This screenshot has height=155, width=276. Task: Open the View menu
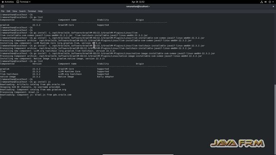(x=15, y=11)
